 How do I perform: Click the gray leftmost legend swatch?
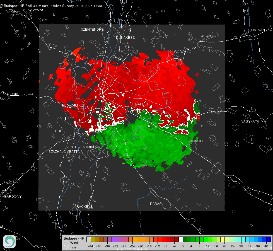pyautogui.click(x=88, y=240)
